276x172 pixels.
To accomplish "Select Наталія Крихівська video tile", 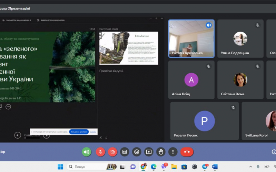I will 191,39.
